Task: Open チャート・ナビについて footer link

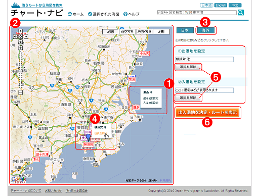Action: (26, 190)
